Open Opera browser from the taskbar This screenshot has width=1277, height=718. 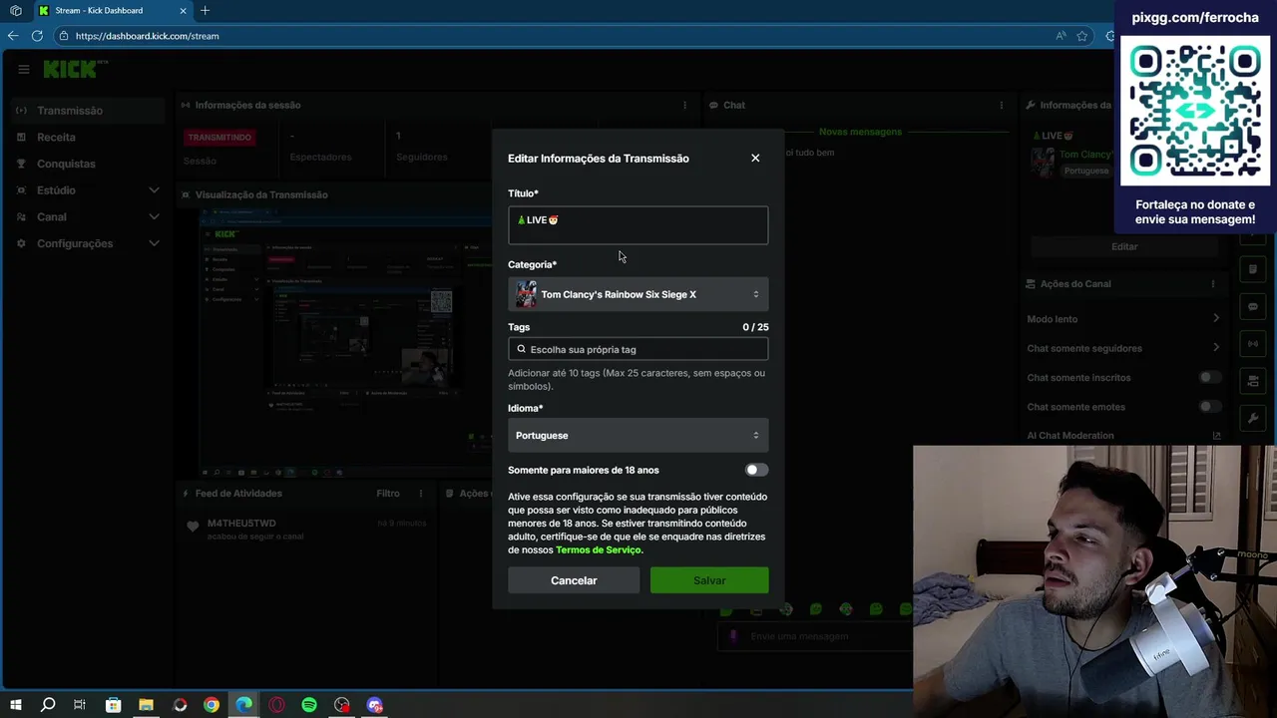(276, 705)
